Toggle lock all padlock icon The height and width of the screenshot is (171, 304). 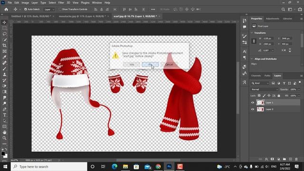pyautogui.click(x=279, y=95)
